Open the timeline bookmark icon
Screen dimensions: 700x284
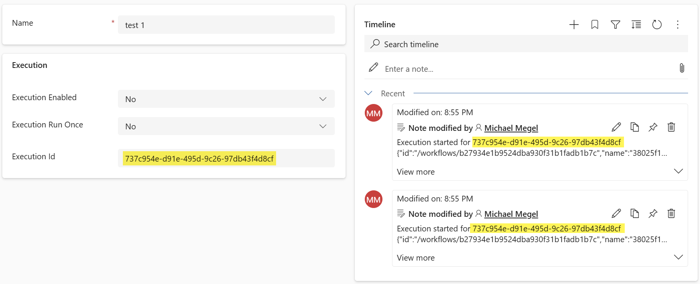coord(595,25)
